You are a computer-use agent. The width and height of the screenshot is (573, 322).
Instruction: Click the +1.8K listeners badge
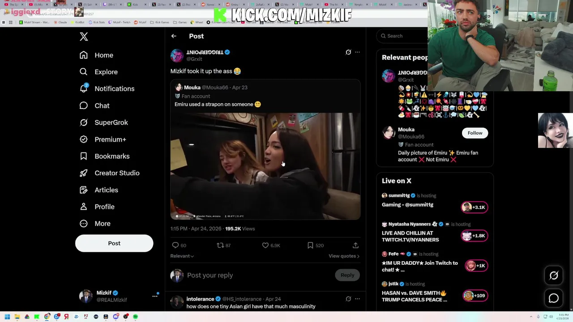coord(475,236)
